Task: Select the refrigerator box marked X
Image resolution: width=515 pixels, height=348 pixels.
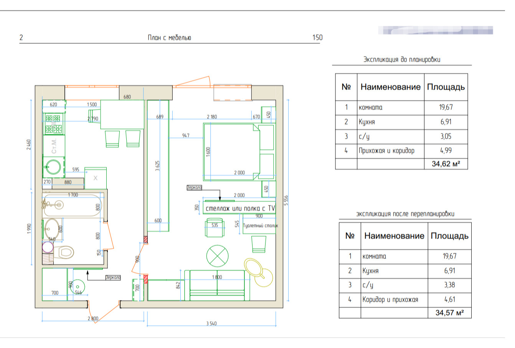Action: [x=96, y=178]
